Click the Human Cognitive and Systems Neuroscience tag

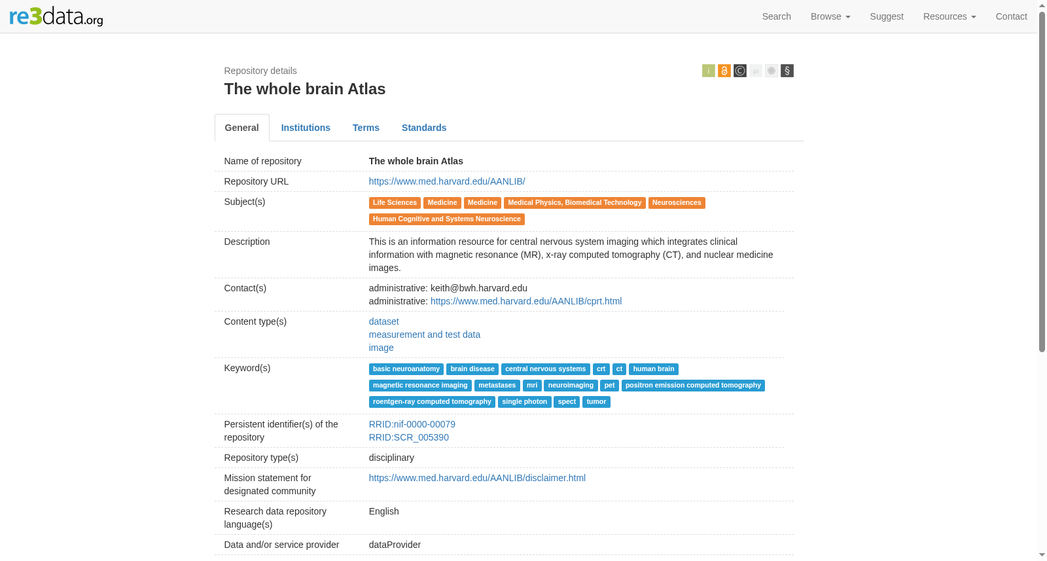tap(447, 219)
